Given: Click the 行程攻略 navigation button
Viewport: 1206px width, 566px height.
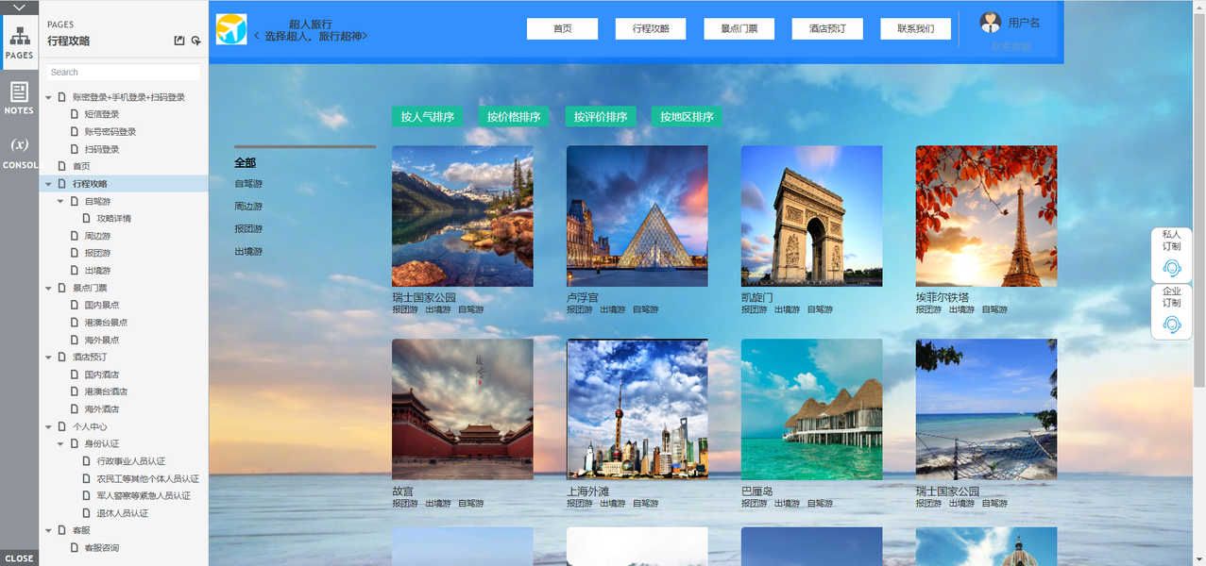Looking at the screenshot, I should coord(652,28).
